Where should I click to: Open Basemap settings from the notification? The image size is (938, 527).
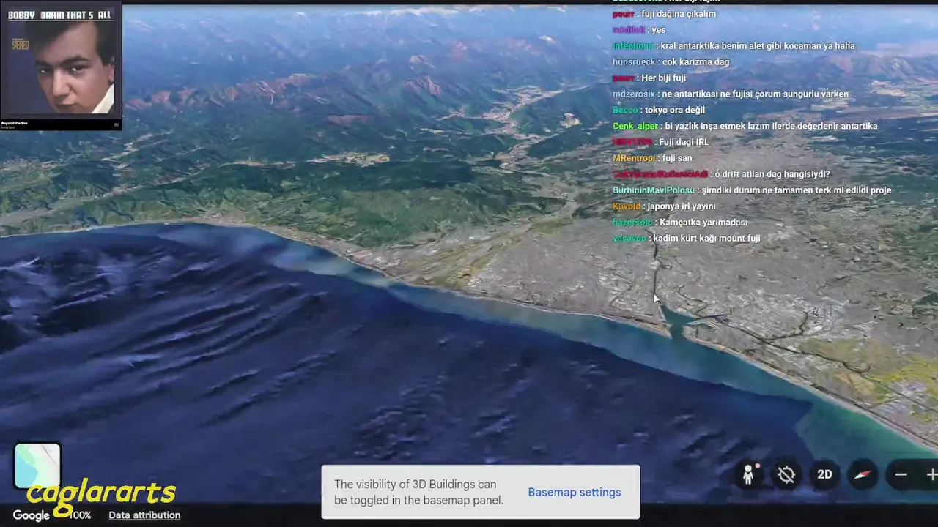pos(574,492)
